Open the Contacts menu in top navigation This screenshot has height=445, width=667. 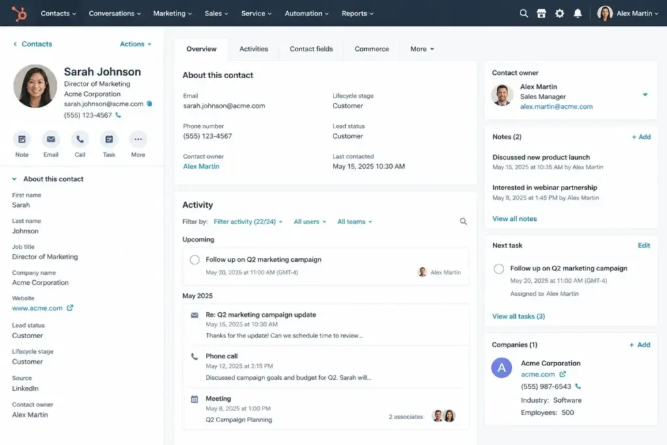tap(58, 13)
